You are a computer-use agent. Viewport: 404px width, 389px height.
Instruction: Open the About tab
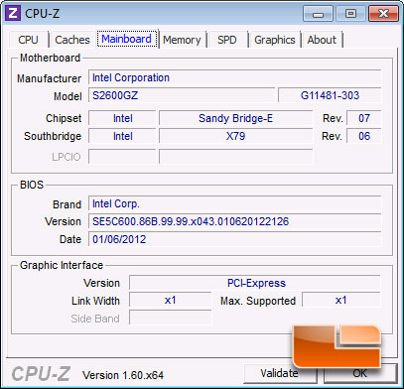pos(322,40)
